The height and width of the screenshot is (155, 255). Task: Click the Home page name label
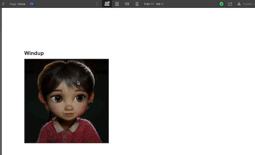[x=22, y=4]
